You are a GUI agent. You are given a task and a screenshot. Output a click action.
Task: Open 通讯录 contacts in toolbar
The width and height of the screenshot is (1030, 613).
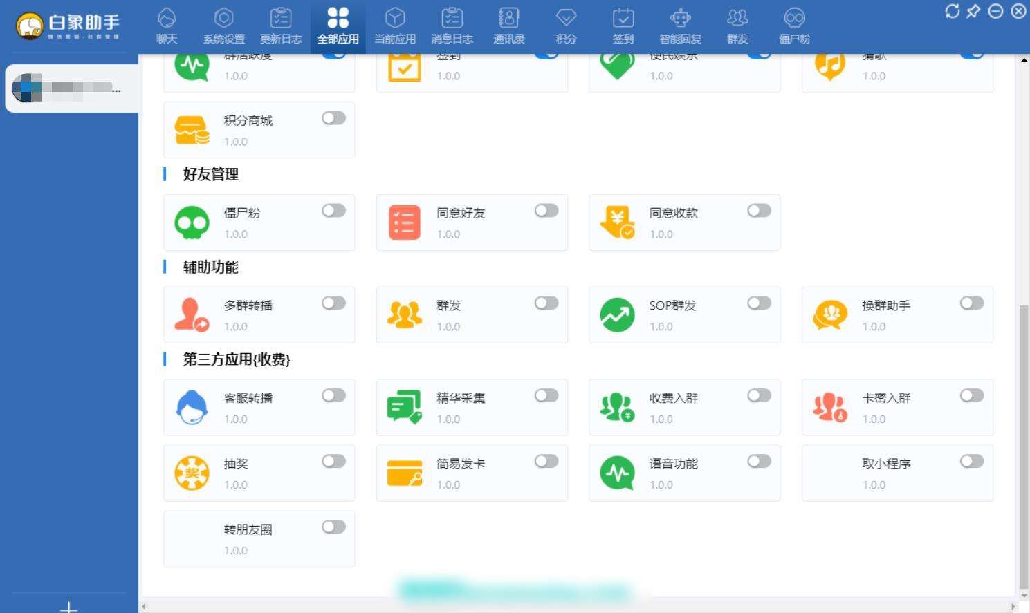coord(509,26)
